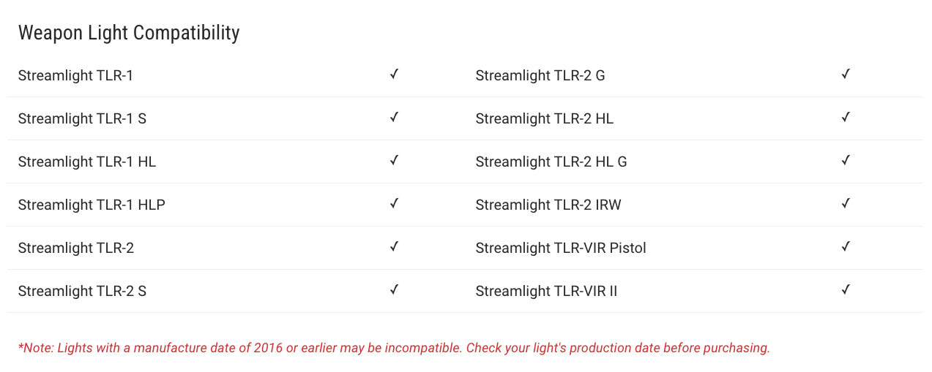Select the Streamlight TLR-1 HLP label
The height and width of the screenshot is (372, 932).
(x=92, y=205)
